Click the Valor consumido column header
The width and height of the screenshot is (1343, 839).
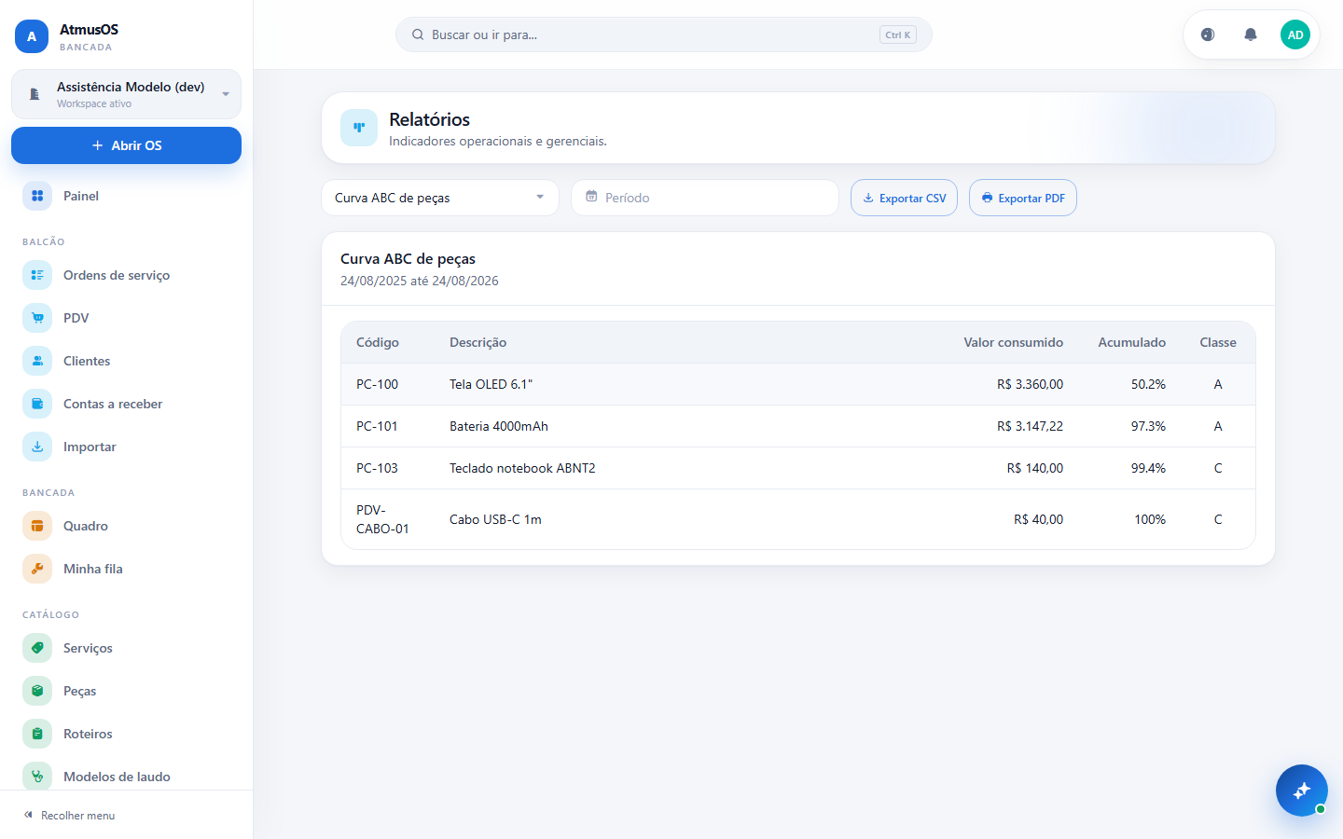point(1013,342)
